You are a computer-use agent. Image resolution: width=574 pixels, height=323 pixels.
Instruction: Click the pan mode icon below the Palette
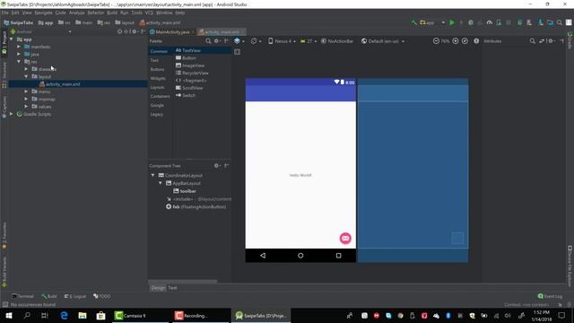237,52
